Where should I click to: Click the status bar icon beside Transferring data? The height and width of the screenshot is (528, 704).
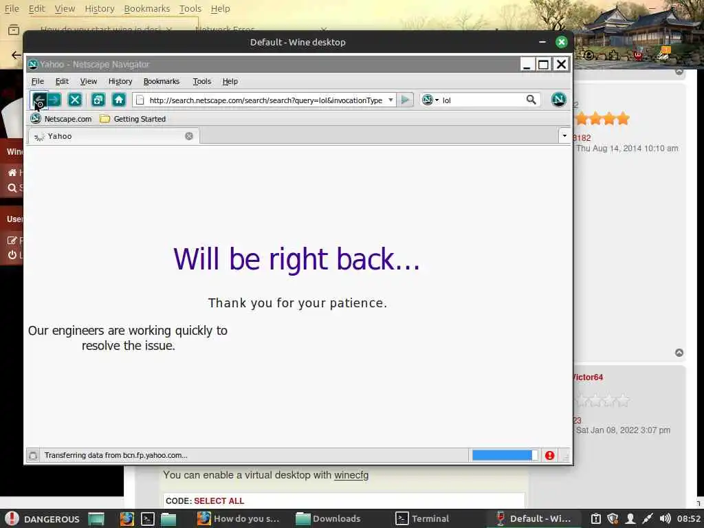pyautogui.click(x=33, y=456)
